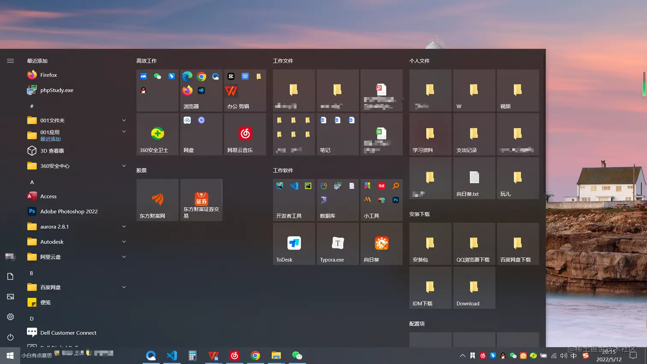This screenshot has height=364, width=647.
Task: Switch to WeChat on the taskbar
Action: click(x=297, y=355)
